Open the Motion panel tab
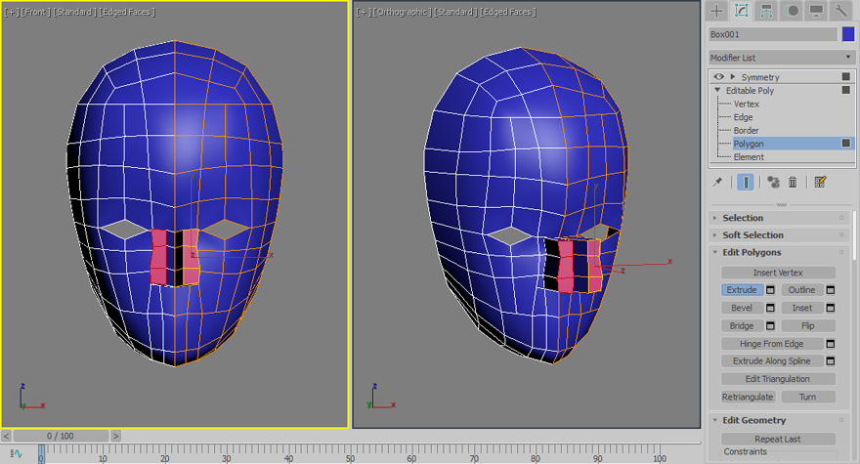The height and width of the screenshot is (464, 860). pyautogui.click(x=791, y=11)
